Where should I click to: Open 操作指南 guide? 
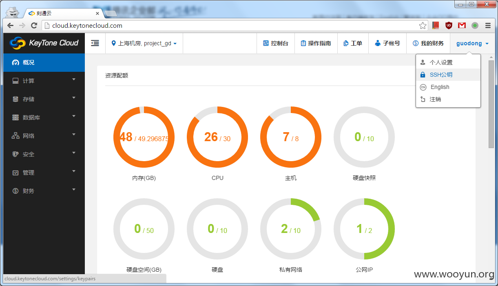[316, 43]
